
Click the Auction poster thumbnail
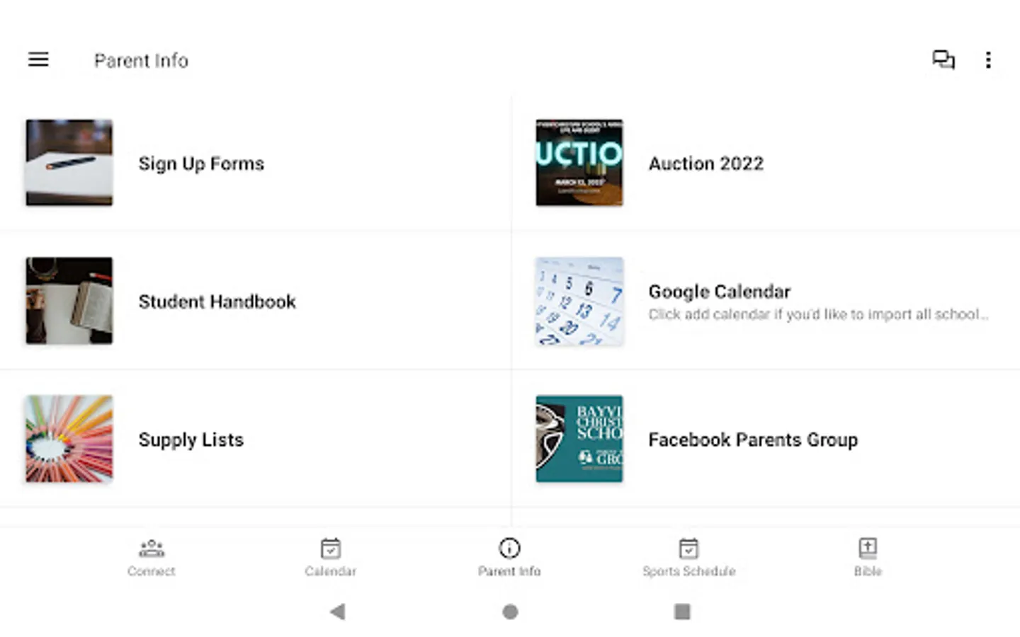(x=579, y=163)
